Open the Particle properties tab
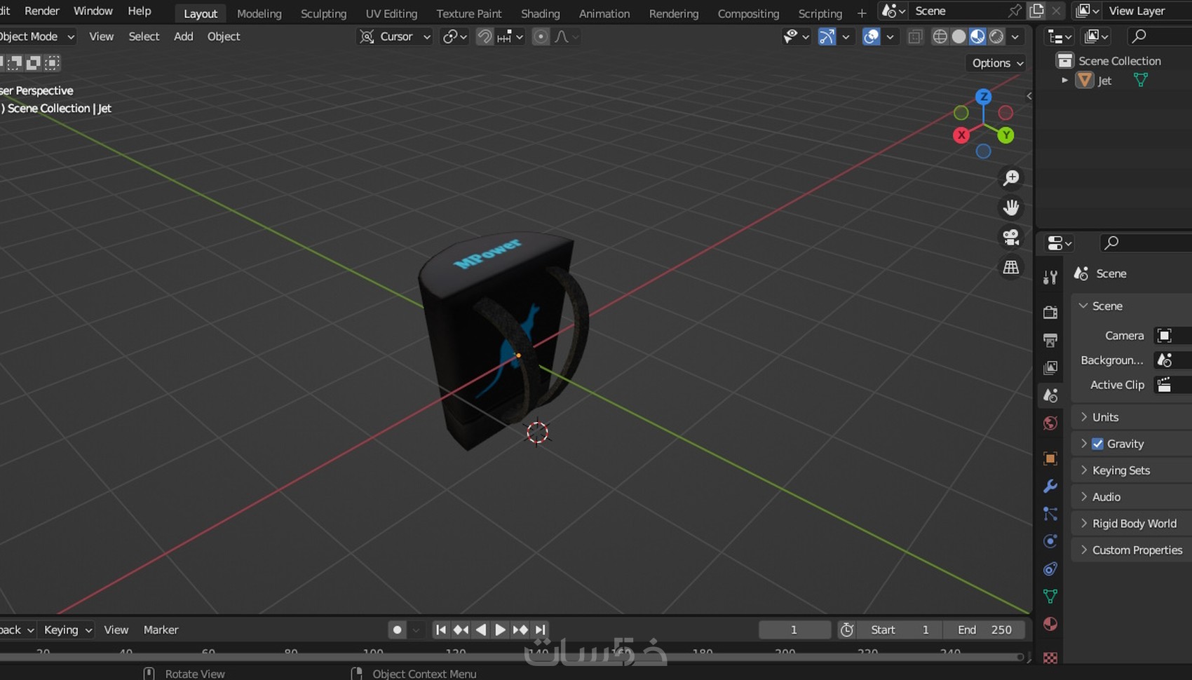 [x=1050, y=514]
